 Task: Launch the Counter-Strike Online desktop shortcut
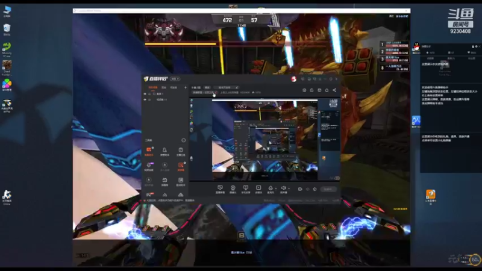[7, 197]
